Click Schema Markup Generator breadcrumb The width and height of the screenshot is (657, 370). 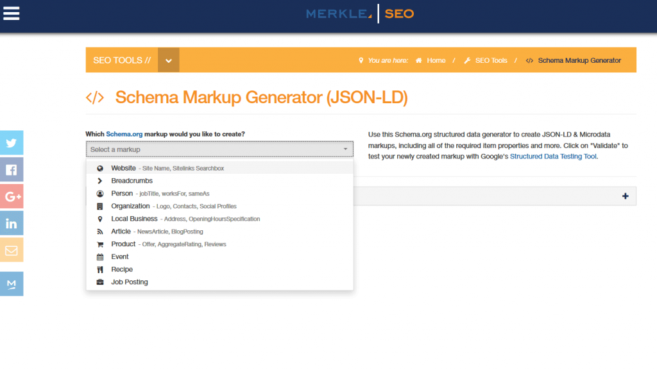[x=579, y=60]
